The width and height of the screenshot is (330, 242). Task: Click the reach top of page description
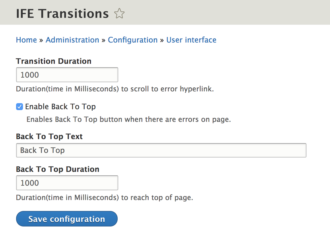104,197
